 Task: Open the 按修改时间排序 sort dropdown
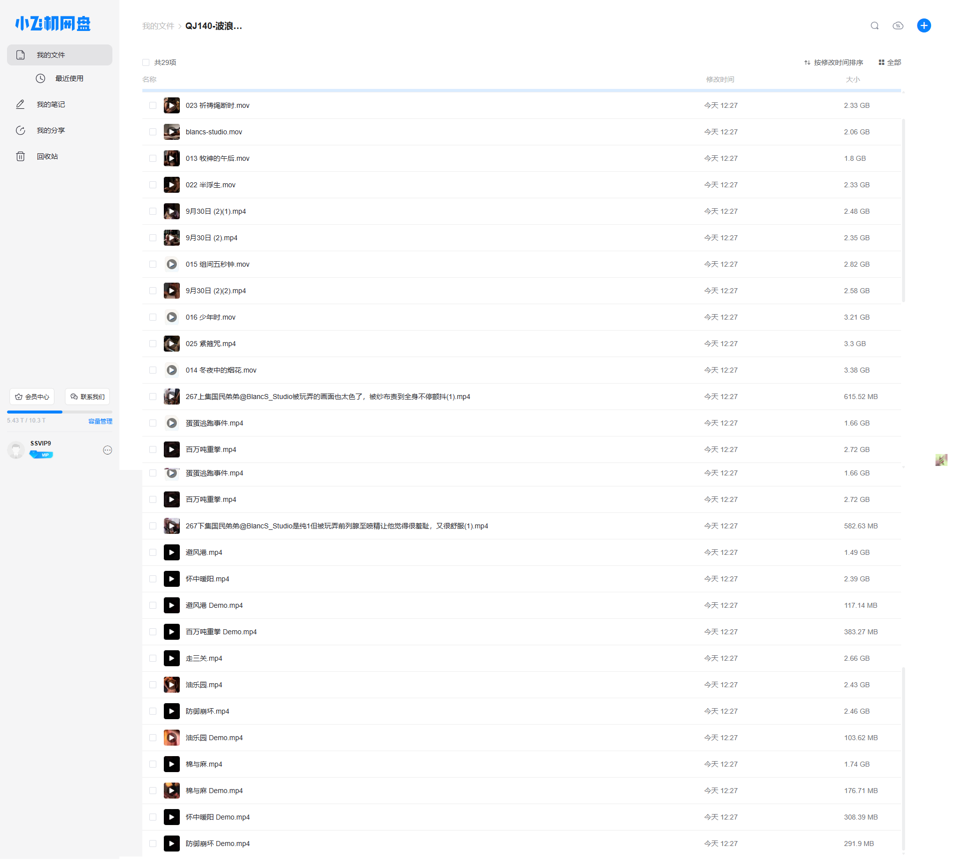833,62
